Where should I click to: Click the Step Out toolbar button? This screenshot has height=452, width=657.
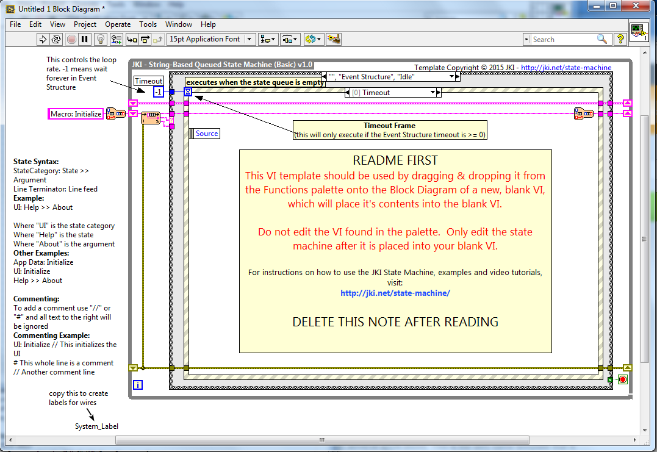pyautogui.click(x=158, y=40)
